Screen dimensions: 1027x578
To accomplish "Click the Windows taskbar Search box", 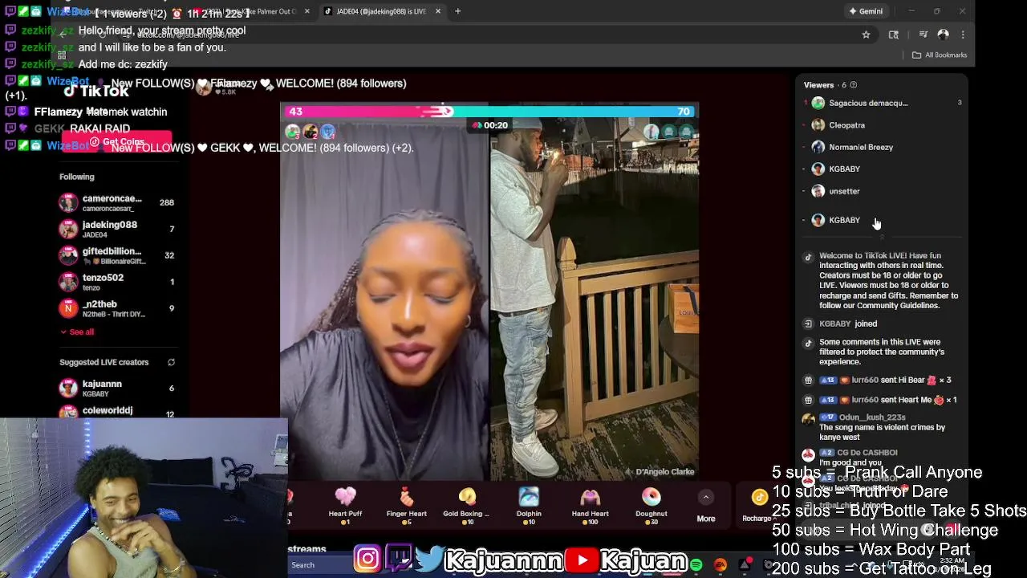I will pyautogui.click(x=317, y=565).
